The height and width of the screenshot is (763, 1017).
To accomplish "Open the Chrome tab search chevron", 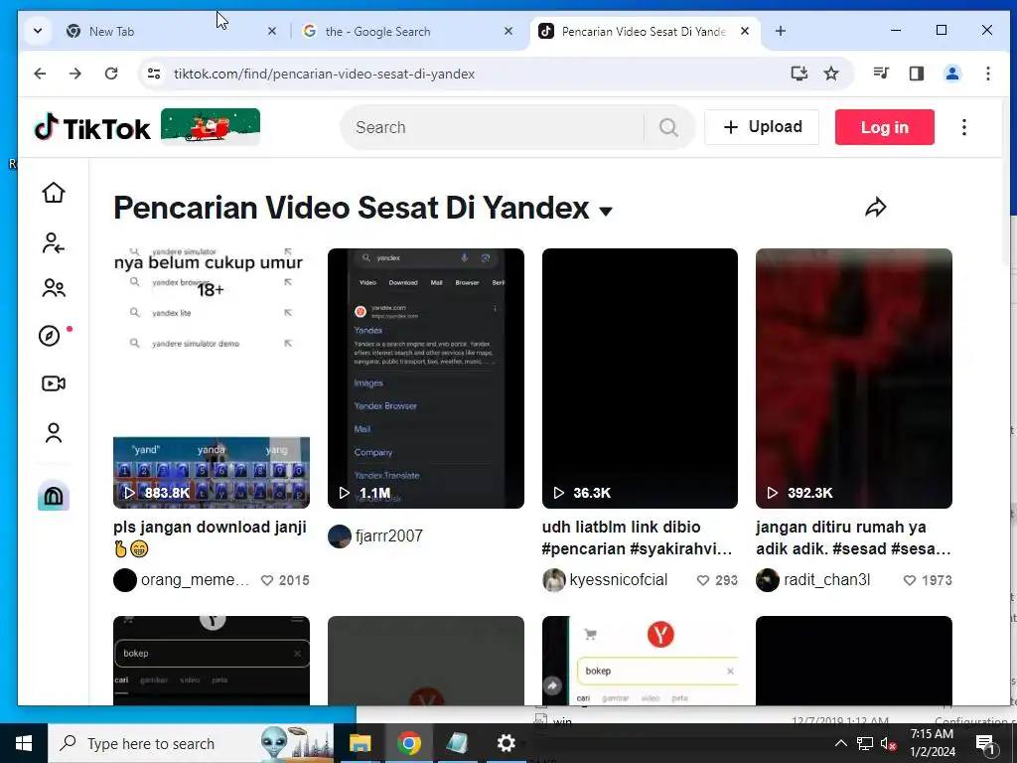I will 38,31.
